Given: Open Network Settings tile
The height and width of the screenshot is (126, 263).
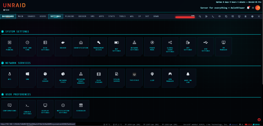Looking at the screenshot, I should 134,47.
